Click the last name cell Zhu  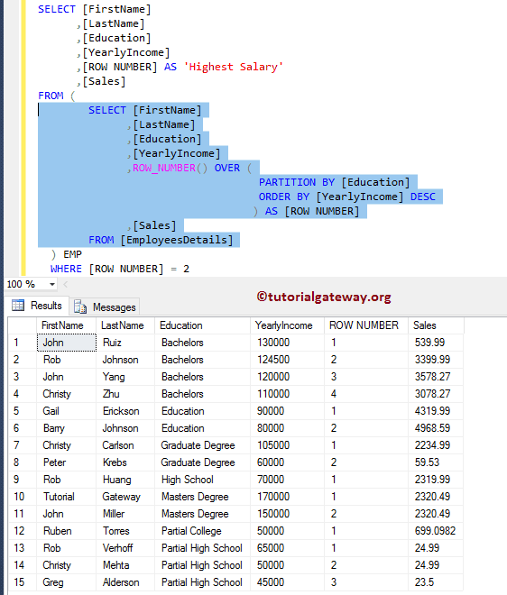coord(125,393)
